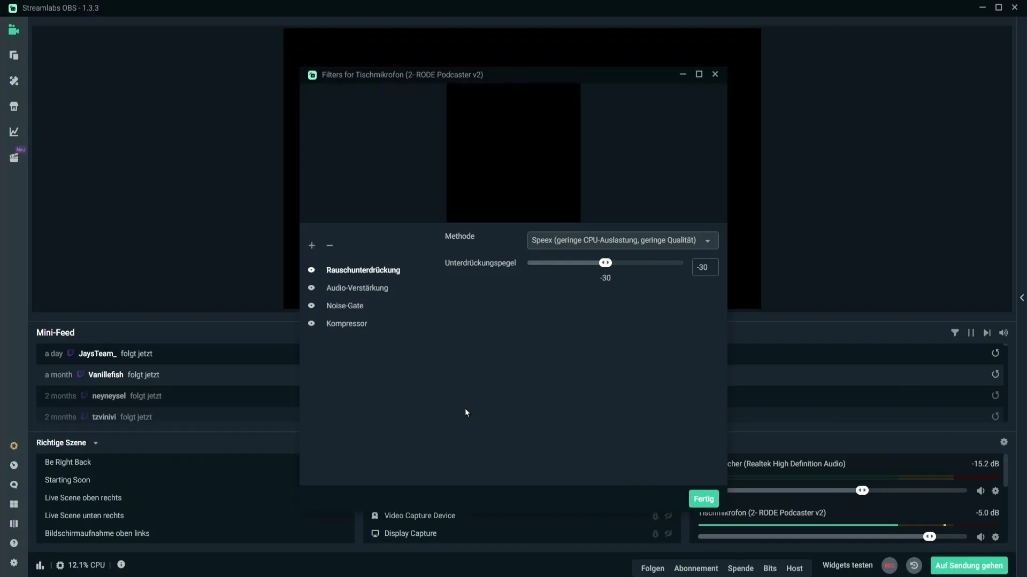Replay the neyneysel follow alert
The width and height of the screenshot is (1027, 577).
pos(995,395)
